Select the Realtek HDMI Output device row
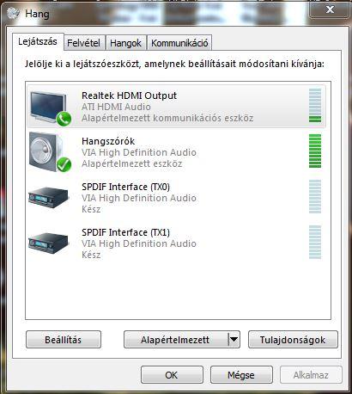This screenshot has width=352, height=394. (x=176, y=107)
